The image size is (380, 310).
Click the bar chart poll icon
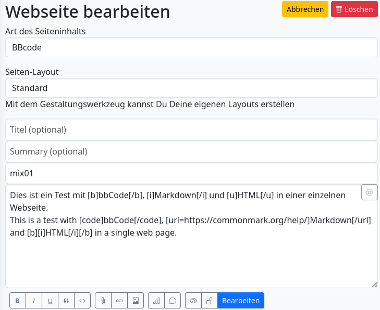tap(156, 301)
